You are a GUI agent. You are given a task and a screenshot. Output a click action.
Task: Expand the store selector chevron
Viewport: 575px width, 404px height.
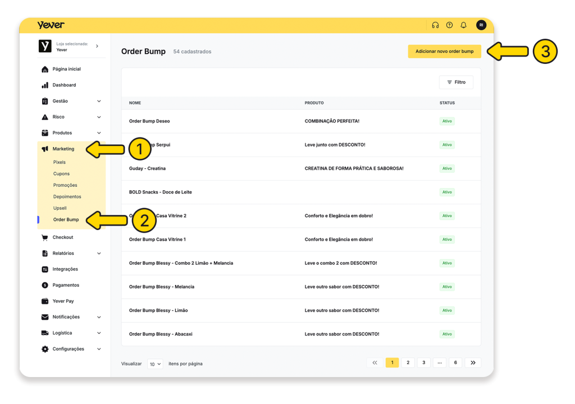pyautogui.click(x=97, y=46)
